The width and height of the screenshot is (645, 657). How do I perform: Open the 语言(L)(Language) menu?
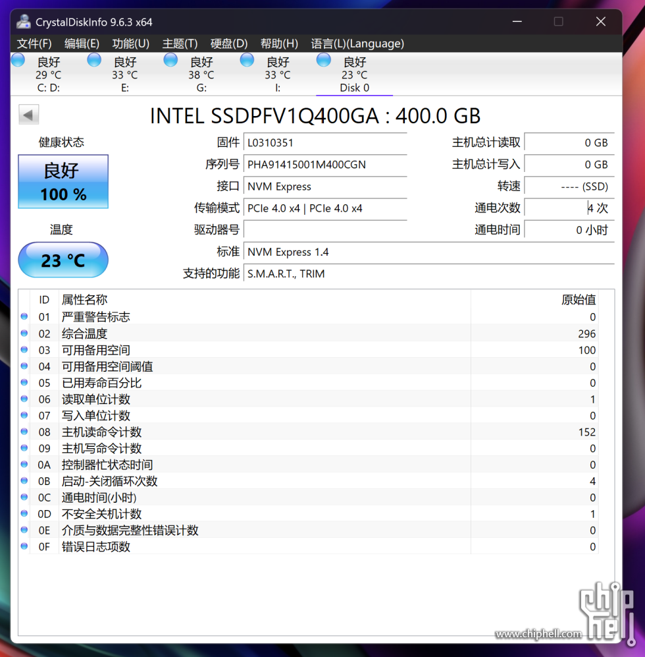point(357,43)
